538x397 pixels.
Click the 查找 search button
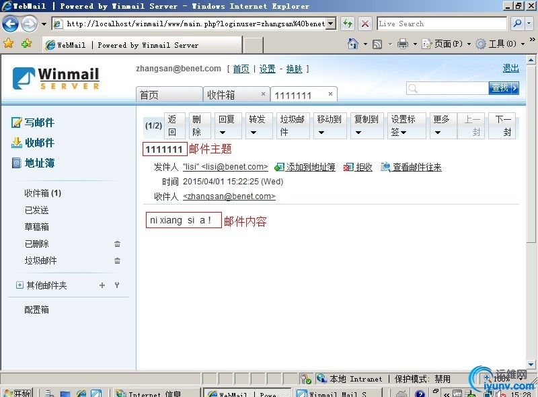click(x=504, y=88)
